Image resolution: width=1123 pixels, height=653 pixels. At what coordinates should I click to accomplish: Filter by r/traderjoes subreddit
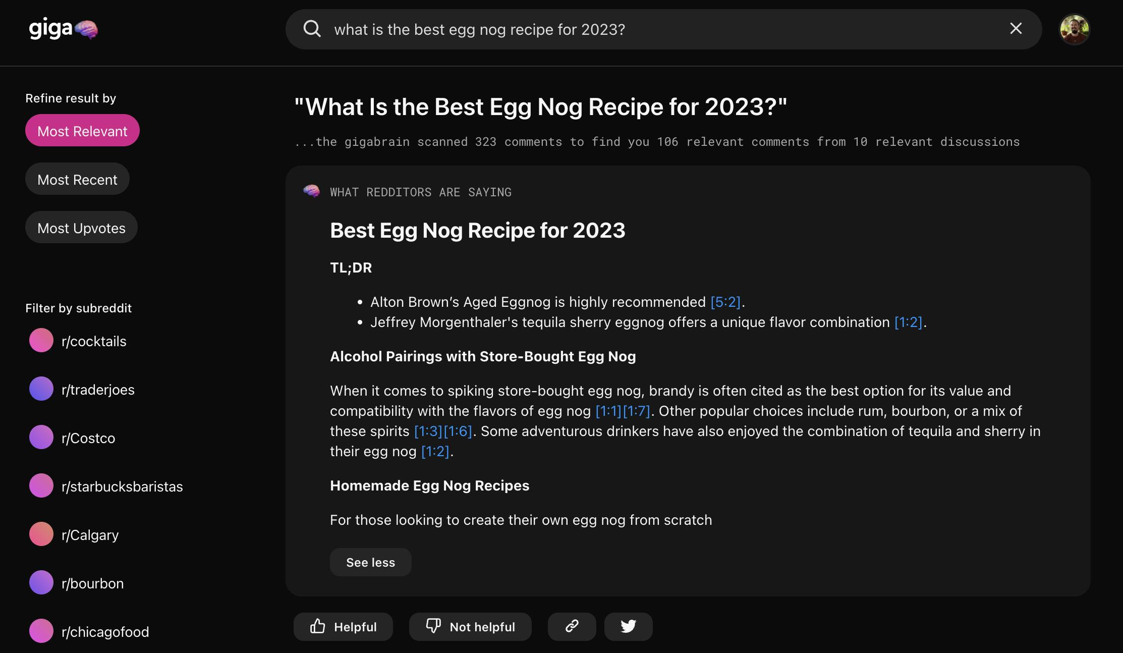click(x=98, y=390)
